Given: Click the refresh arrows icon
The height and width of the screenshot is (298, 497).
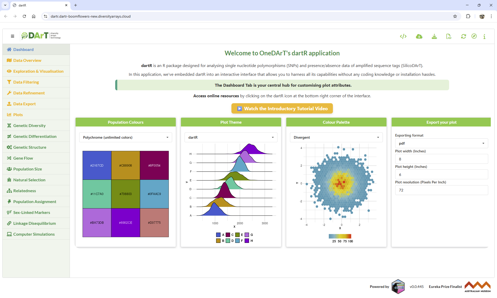Looking at the screenshot, I should (463, 36).
